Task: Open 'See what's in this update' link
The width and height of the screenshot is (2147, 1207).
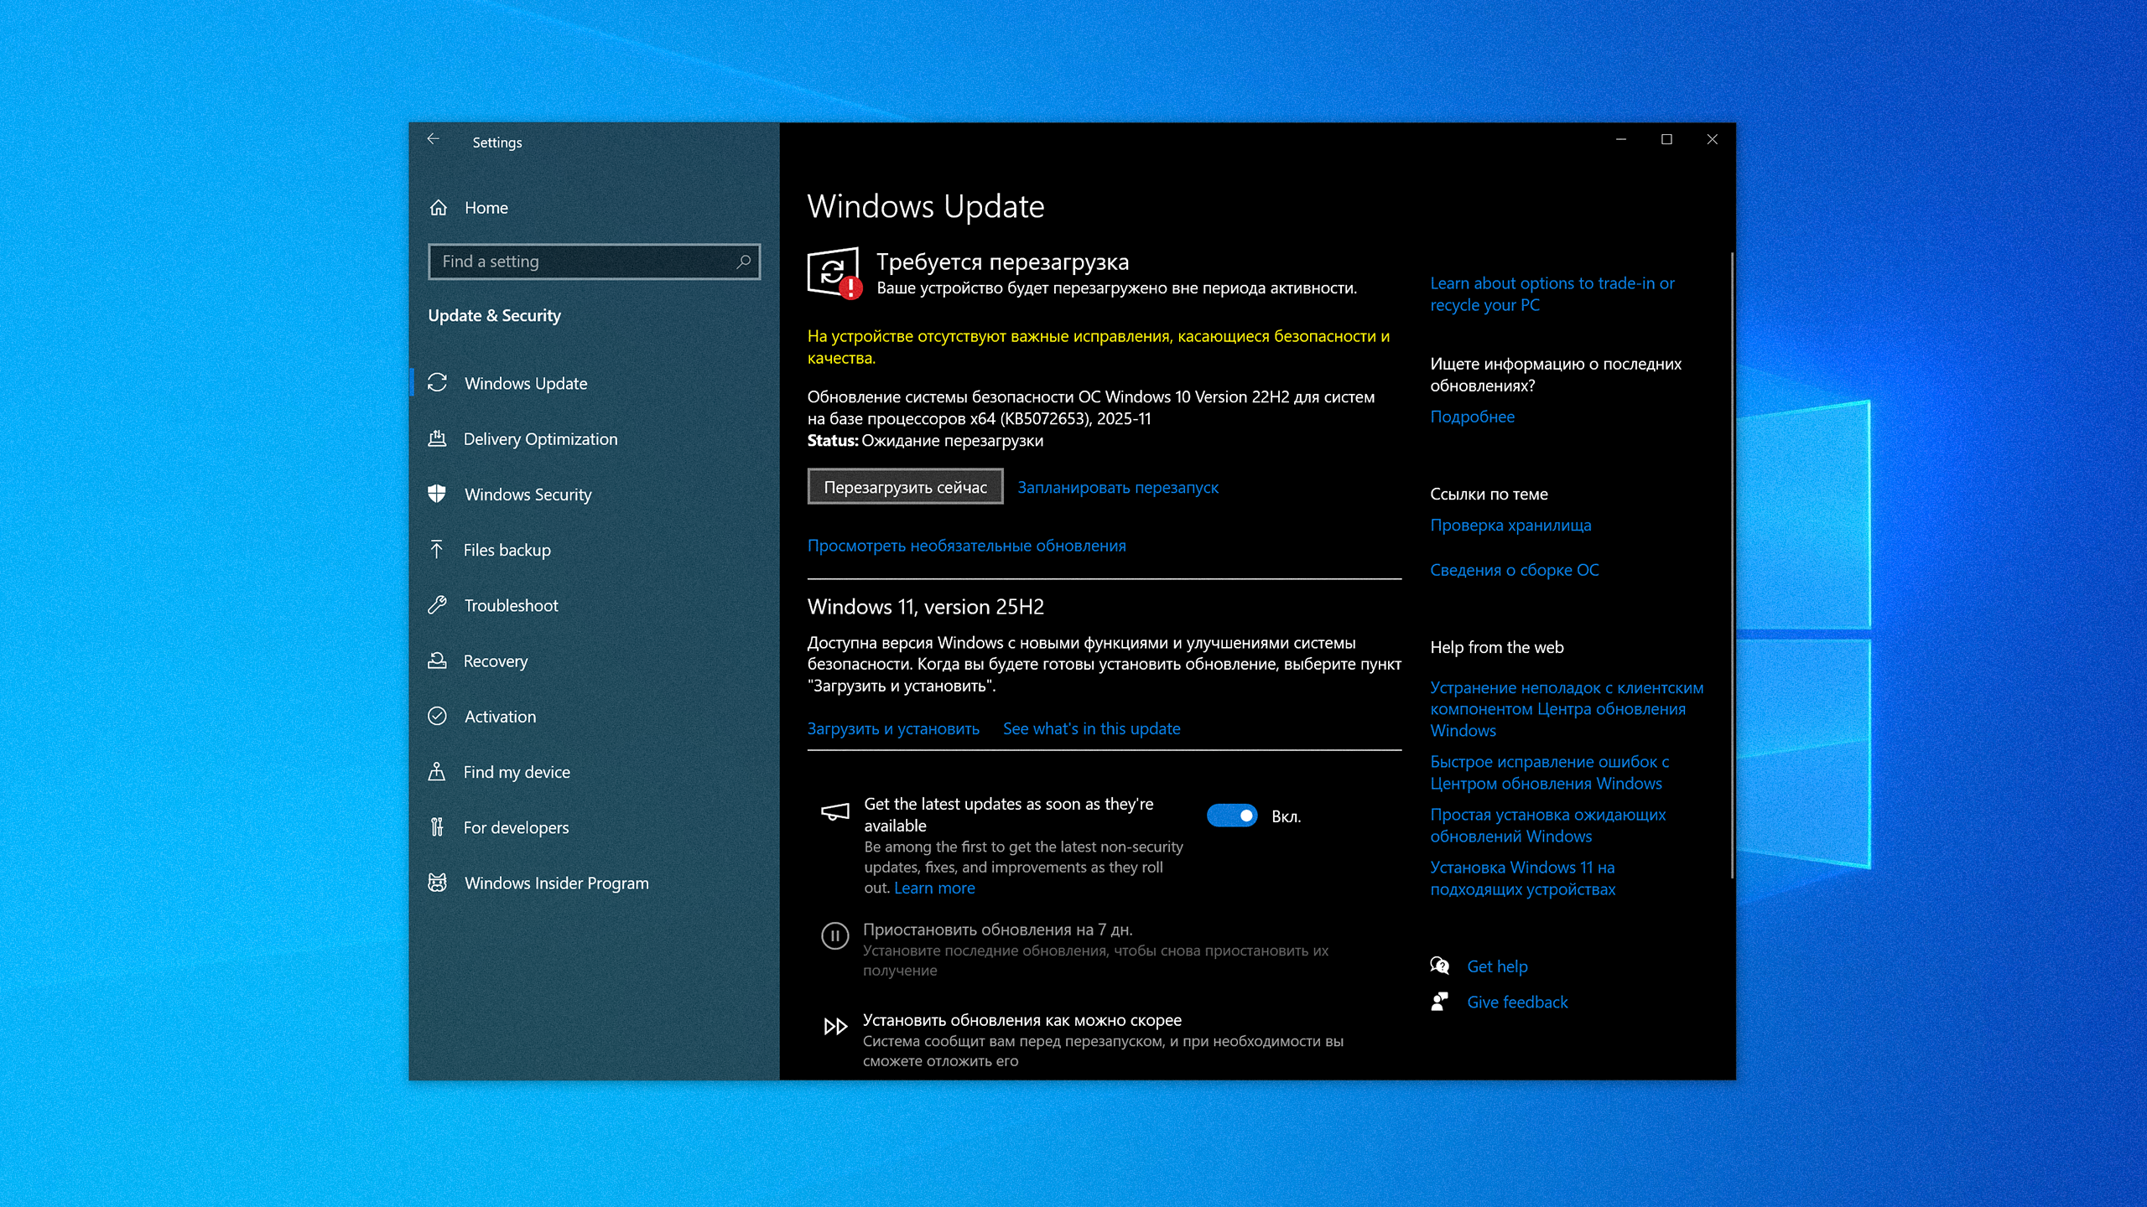Action: pyautogui.click(x=1091, y=729)
